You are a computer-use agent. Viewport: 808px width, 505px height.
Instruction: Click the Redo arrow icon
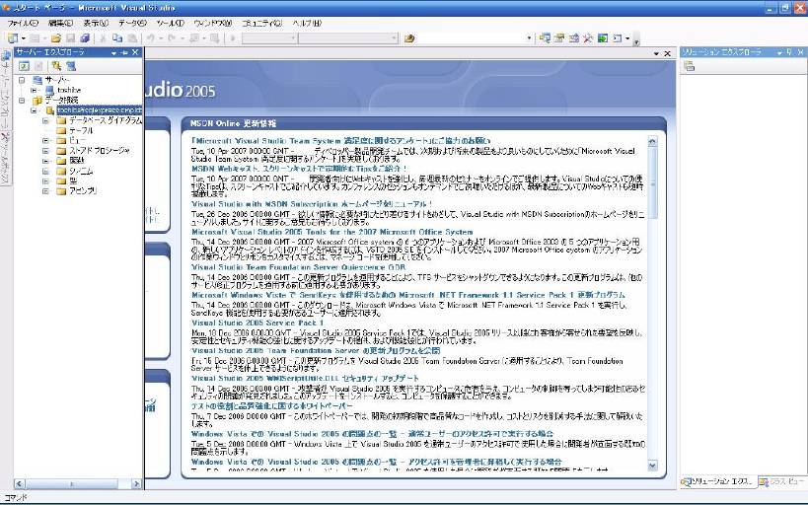pos(172,38)
